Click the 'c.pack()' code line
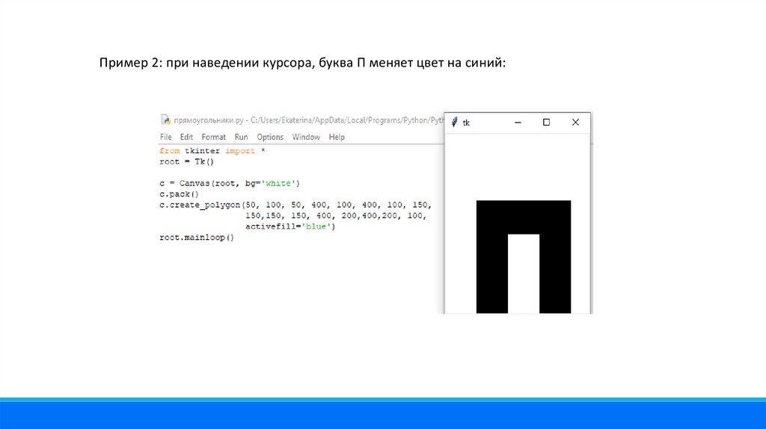 pyautogui.click(x=177, y=194)
